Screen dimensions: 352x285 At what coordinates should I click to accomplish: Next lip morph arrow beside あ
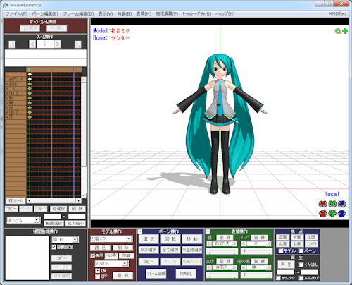[x=269, y=244]
